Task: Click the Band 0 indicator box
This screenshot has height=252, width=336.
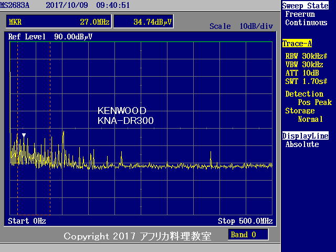Action: [x=248, y=235]
